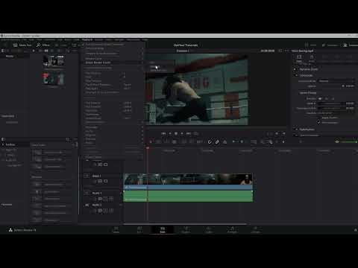Click DaVinci Resolve 18 logo at bottom left
The width and height of the screenshot is (358, 268).
point(22,230)
